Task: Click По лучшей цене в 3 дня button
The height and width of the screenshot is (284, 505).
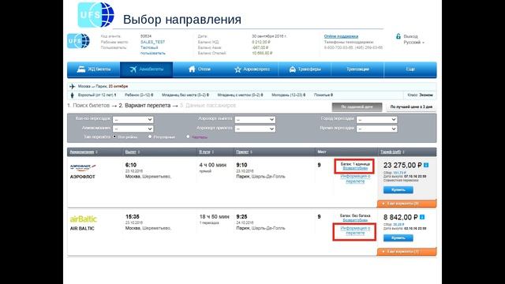Action: pos(411,107)
